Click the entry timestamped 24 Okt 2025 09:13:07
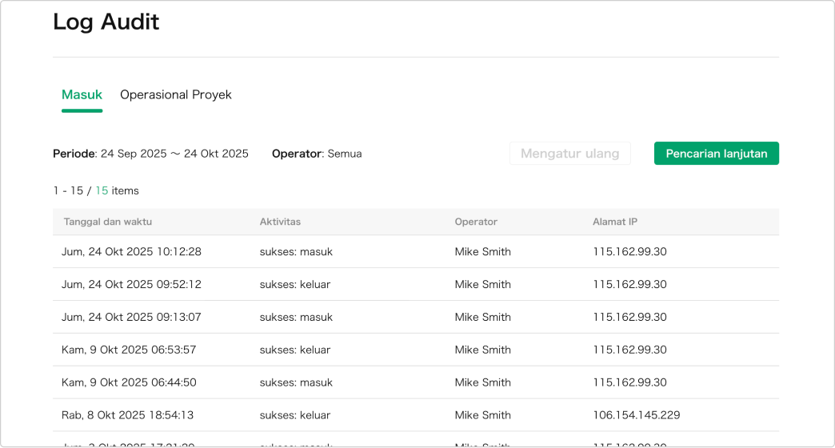 (131, 318)
